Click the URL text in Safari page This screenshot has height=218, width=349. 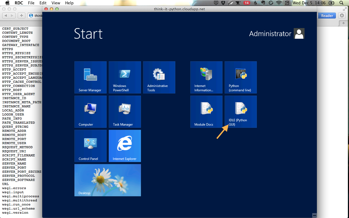(5, 184)
